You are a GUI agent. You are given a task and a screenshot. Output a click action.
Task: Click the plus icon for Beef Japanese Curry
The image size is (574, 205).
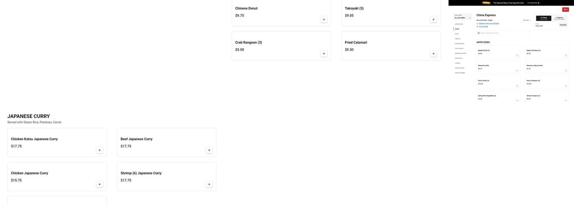tap(209, 150)
